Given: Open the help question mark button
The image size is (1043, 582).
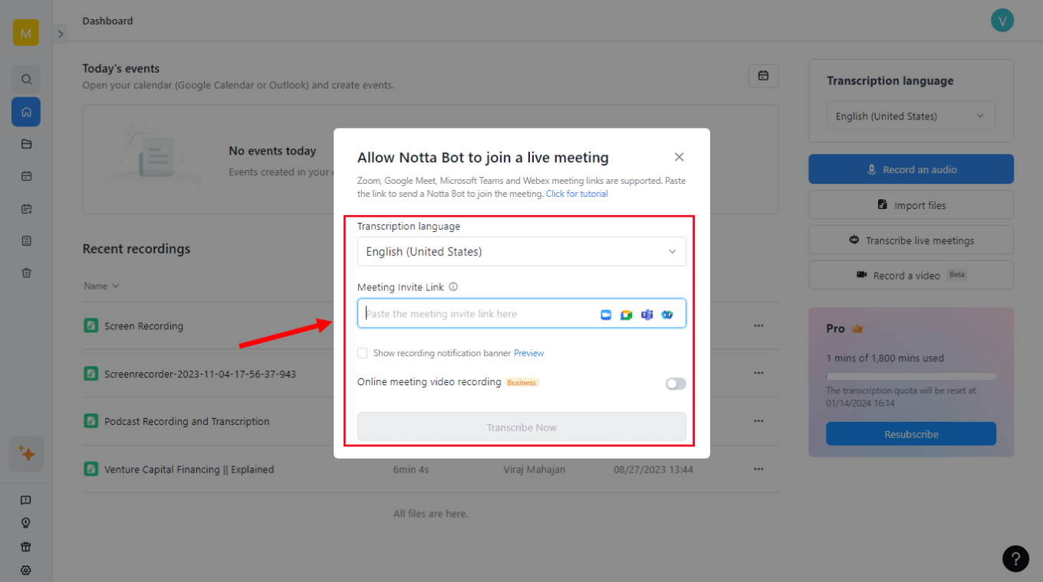Looking at the screenshot, I should tap(1015, 558).
